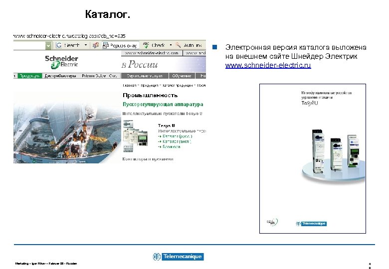This screenshot has width=389, height=269.
Task: Click the bold Tesys U product title
Action: pos(166,126)
